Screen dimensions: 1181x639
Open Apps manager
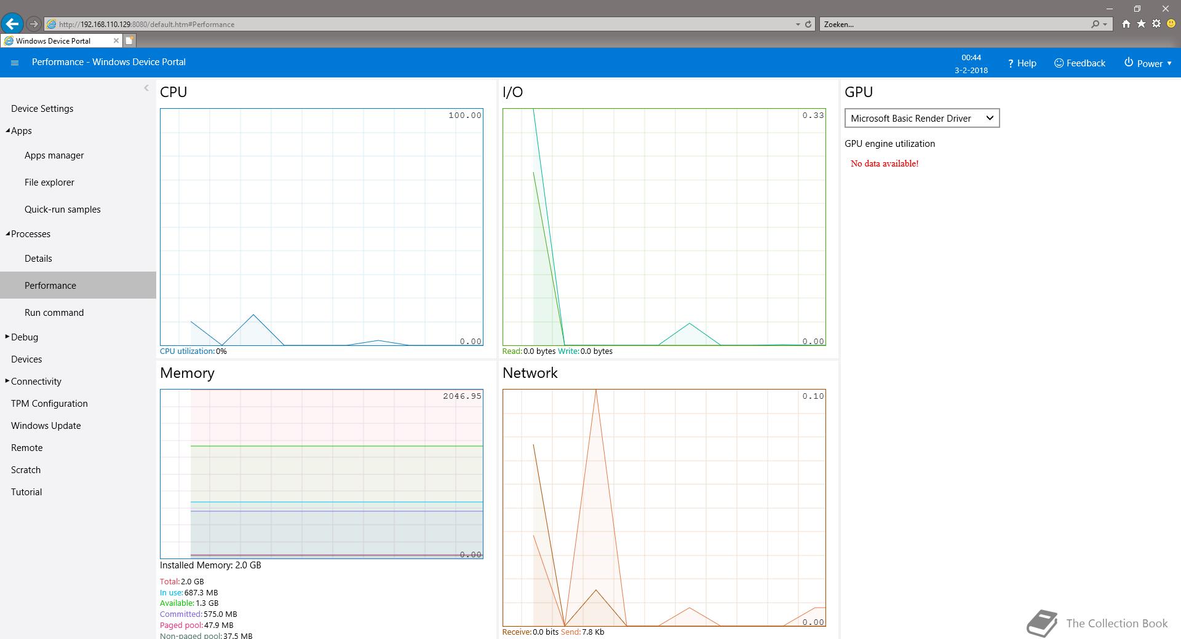click(x=54, y=155)
